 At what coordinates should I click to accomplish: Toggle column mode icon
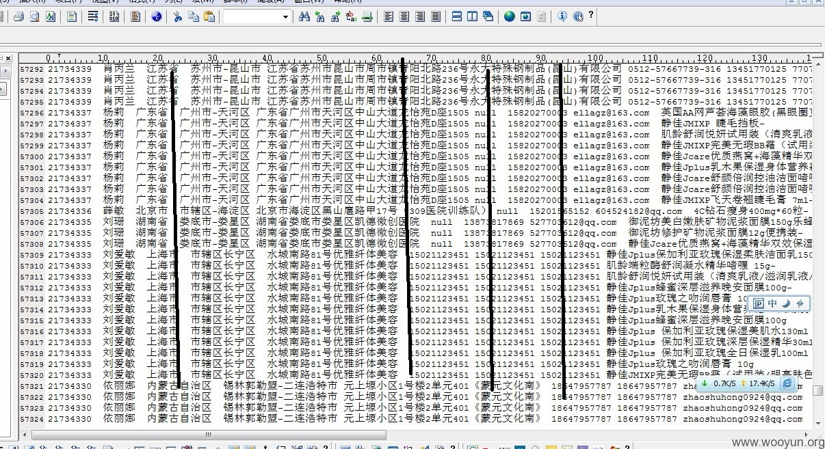(x=135, y=16)
